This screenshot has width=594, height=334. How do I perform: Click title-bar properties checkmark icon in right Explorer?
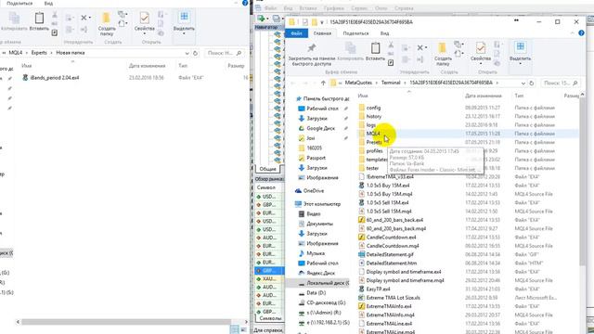click(305, 22)
